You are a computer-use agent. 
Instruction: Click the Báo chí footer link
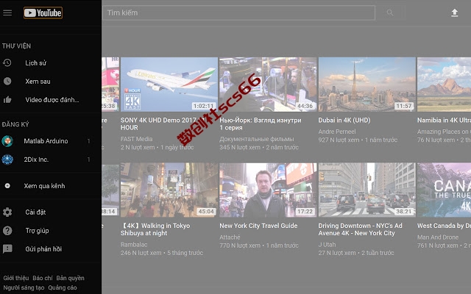(x=43, y=278)
